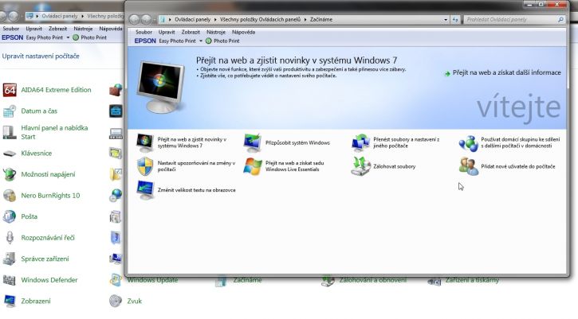Click Photo Print label in back window toolbar
Viewport: 578px width, 319px height.
pos(93,37)
